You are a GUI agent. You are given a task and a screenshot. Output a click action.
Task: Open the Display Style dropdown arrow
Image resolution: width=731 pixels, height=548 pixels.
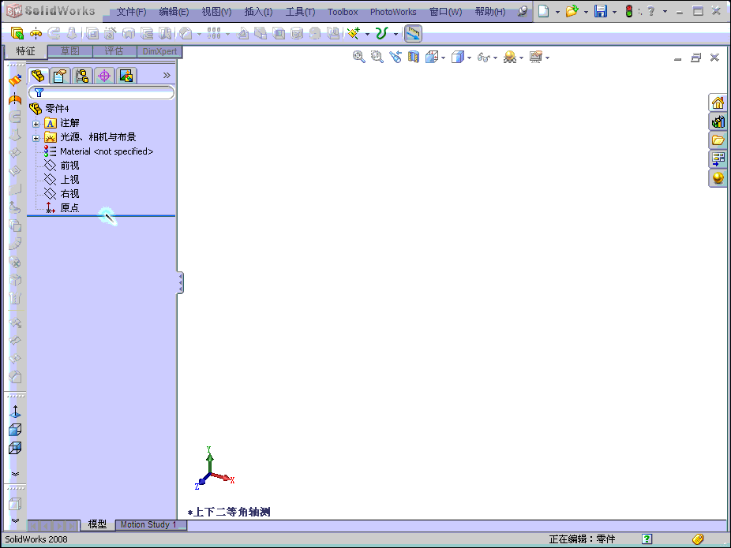tap(469, 58)
